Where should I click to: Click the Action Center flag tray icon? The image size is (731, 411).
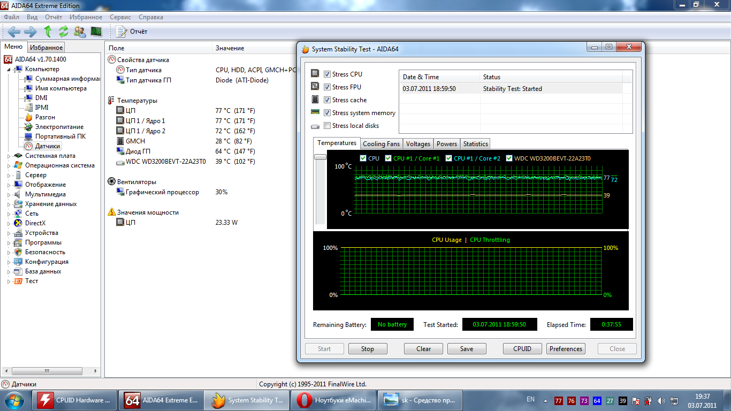(x=636, y=401)
